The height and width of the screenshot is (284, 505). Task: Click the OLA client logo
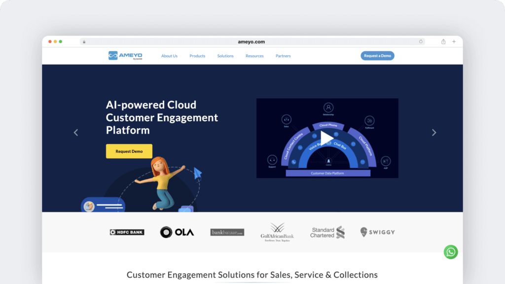177,232
